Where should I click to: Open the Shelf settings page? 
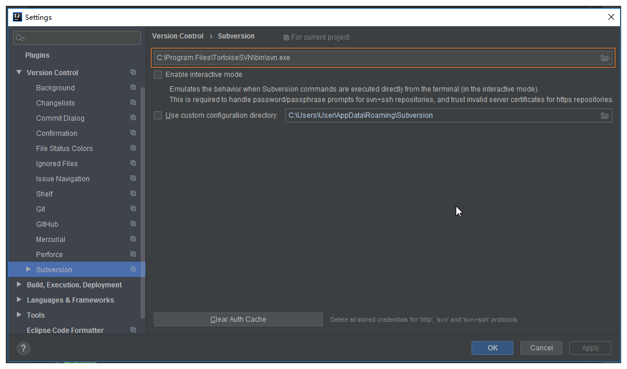[x=44, y=194]
